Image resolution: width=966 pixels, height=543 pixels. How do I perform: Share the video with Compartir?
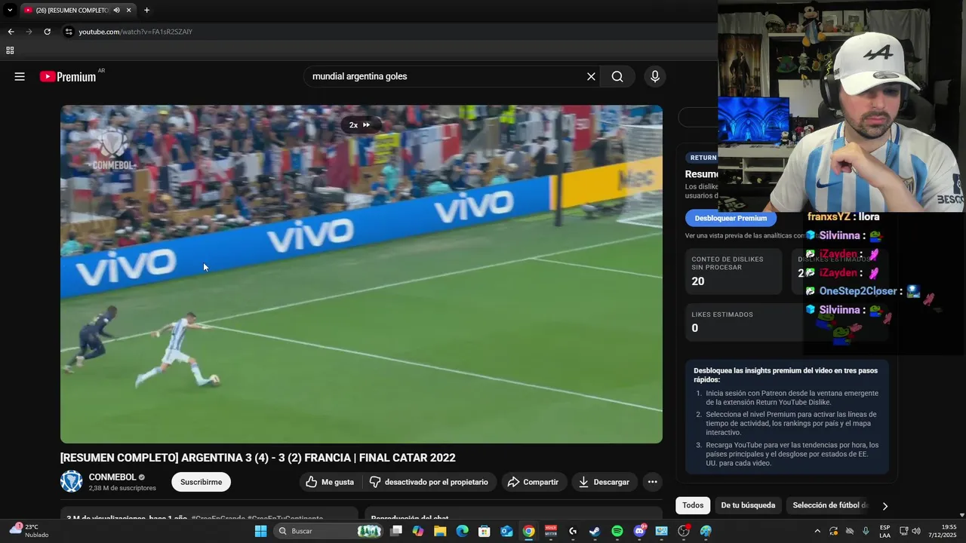pos(533,482)
